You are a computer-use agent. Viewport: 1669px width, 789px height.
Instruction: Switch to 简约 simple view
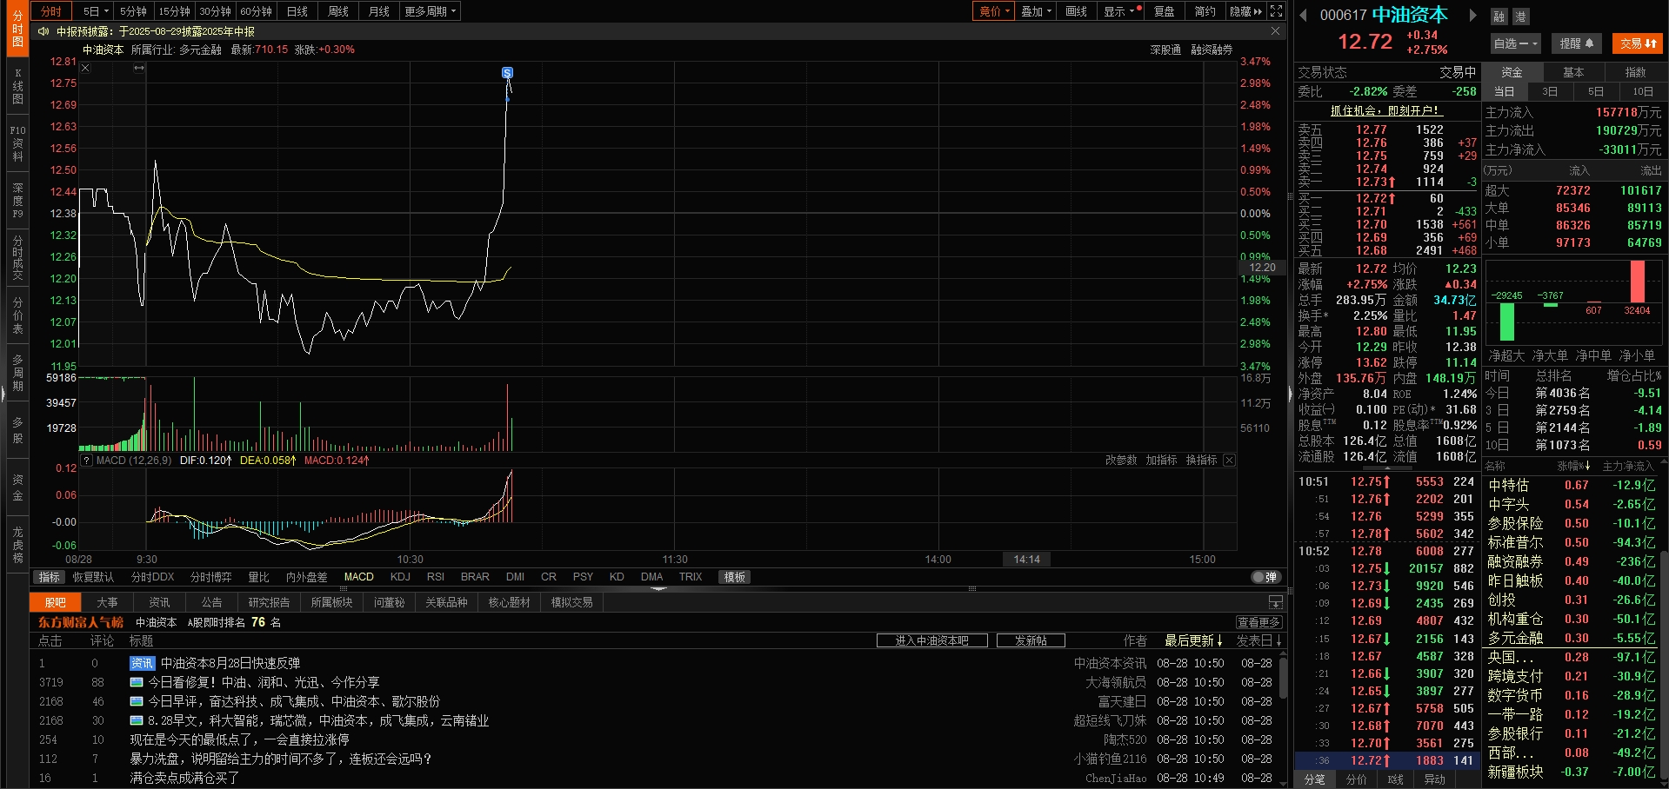point(1205,11)
